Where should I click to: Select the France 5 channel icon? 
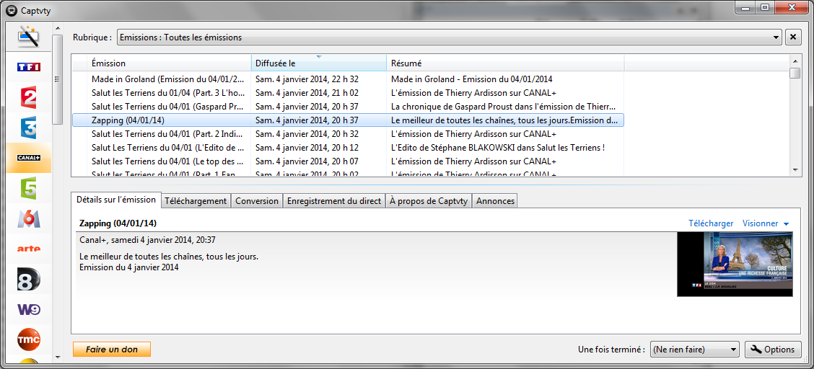coord(28,187)
